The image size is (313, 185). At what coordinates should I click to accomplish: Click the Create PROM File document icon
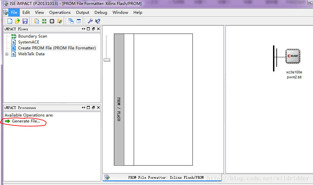click(14, 48)
